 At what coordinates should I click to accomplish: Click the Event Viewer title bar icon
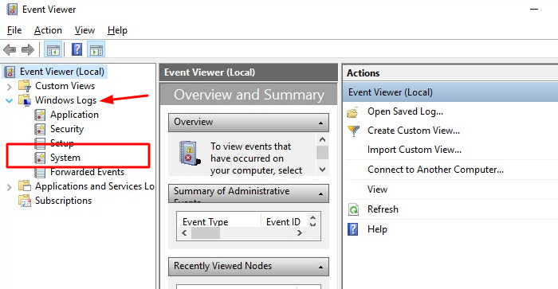click(12, 10)
